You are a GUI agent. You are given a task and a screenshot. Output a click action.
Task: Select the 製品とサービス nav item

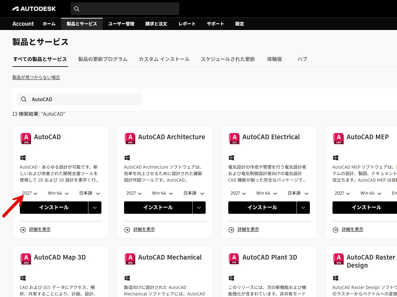pyautogui.click(x=82, y=24)
